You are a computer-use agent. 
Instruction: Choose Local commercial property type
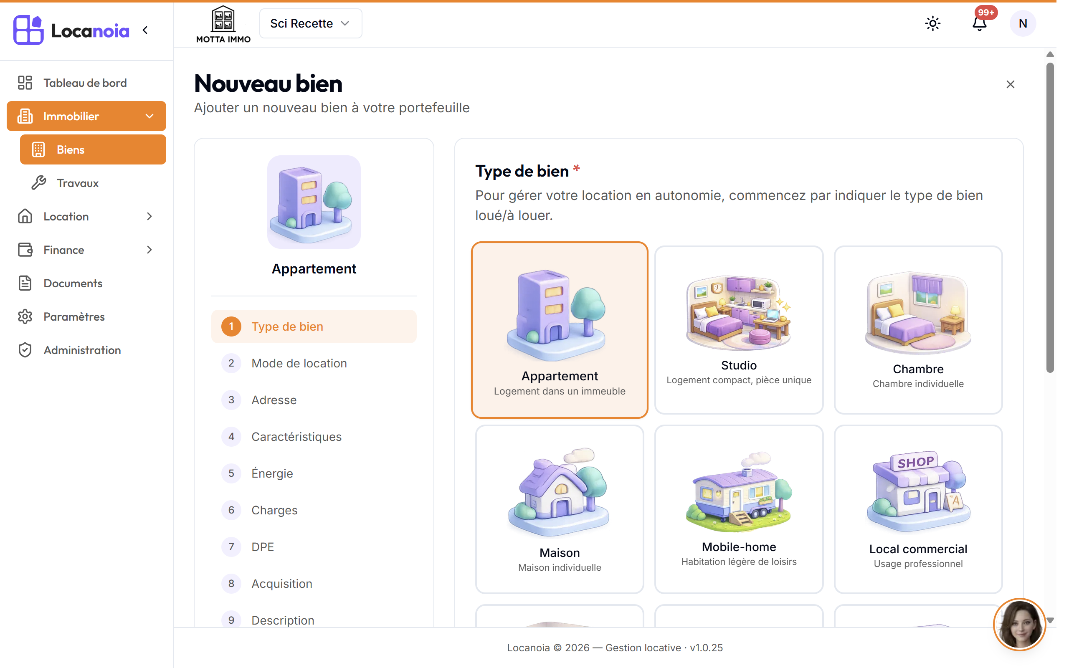point(918,509)
